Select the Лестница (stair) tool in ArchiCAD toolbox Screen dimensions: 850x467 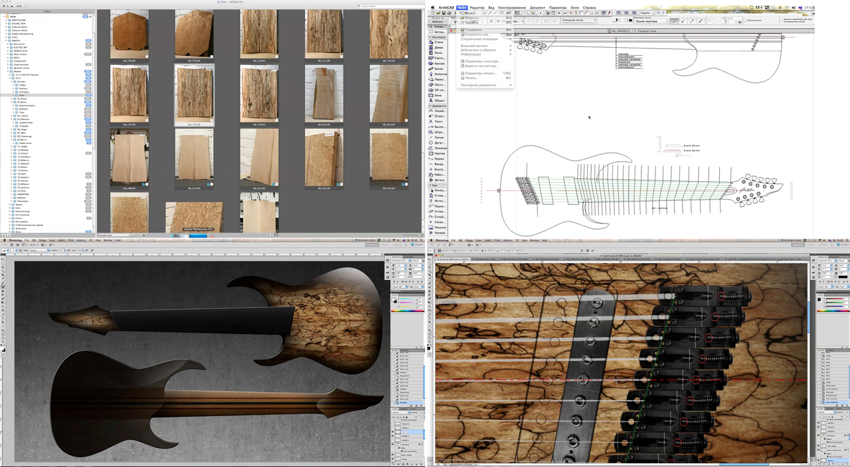pos(437,85)
